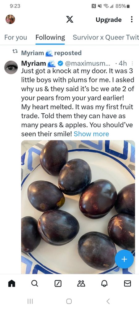Open the plums photo in the post
Screen dimensions: 139x309
[x=78, y=207]
